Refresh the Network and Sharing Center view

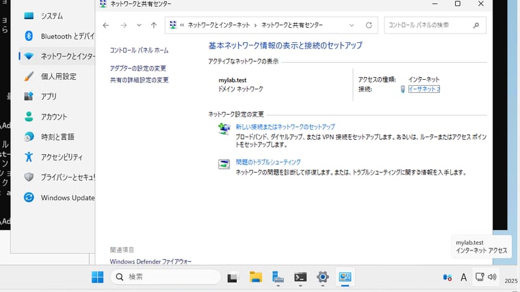[369, 25]
